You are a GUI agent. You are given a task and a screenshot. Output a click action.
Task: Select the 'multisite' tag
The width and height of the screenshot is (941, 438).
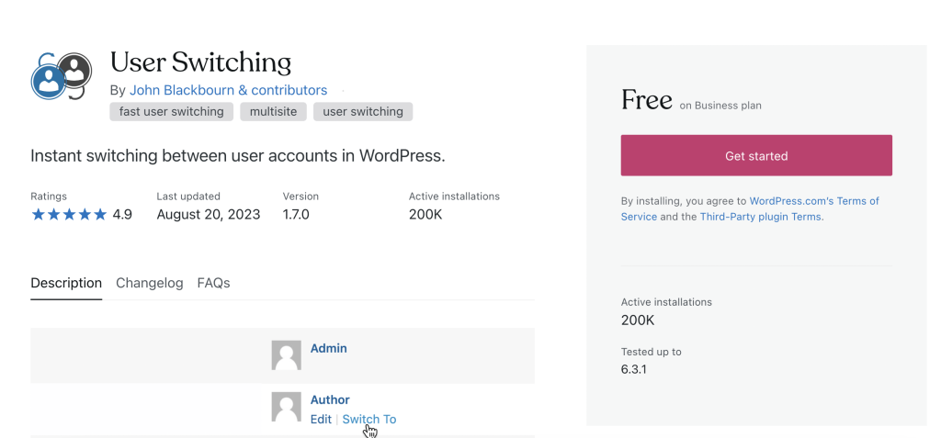pyautogui.click(x=273, y=112)
